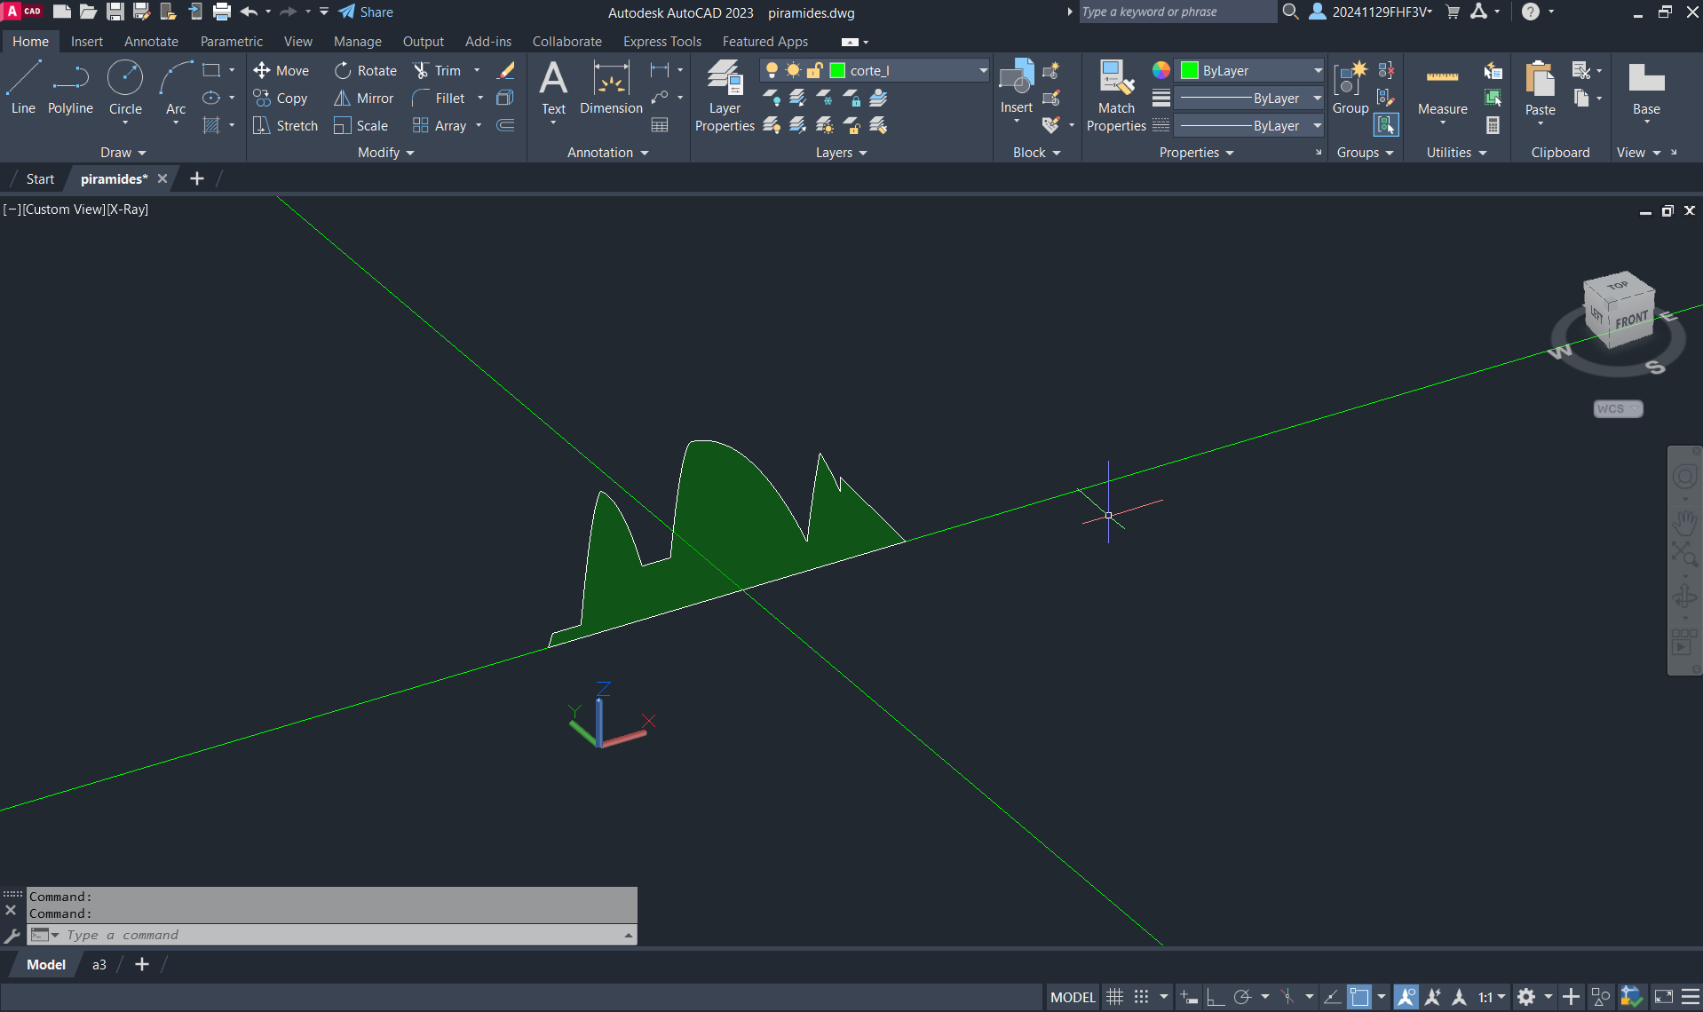
Task: Toggle grid display in status bar
Action: coord(1114,997)
